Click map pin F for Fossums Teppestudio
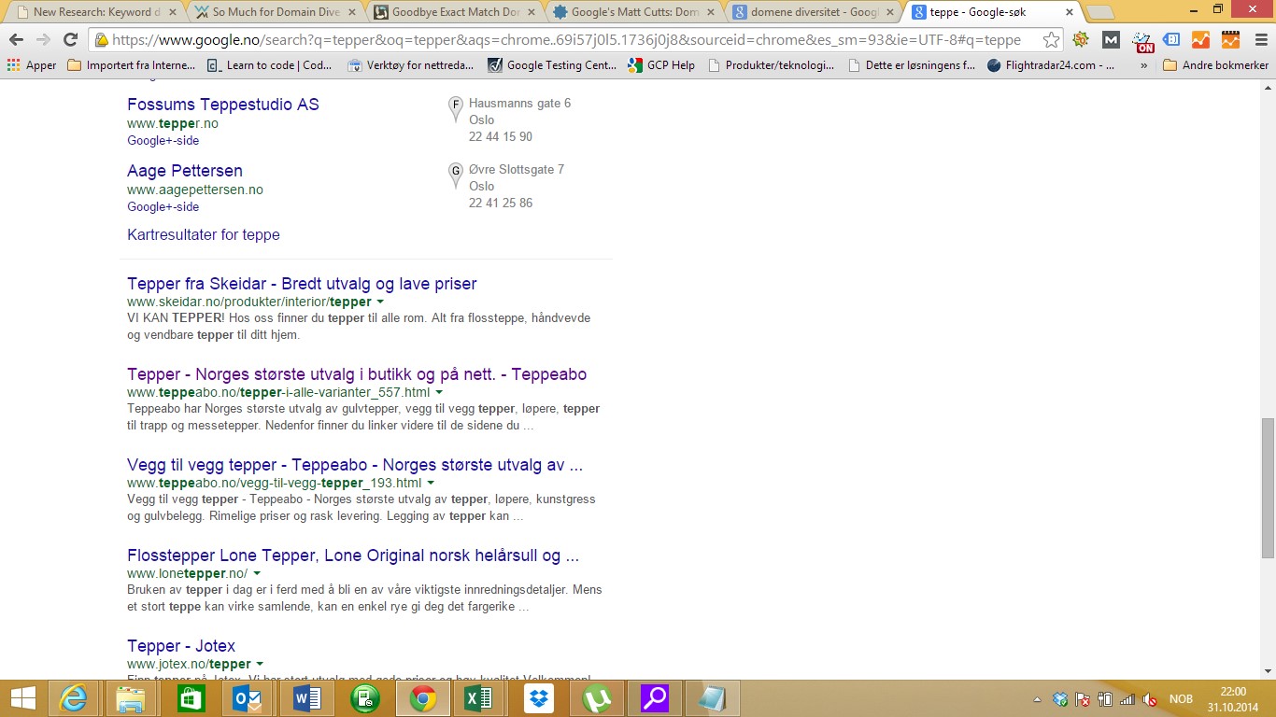This screenshot has height=717, width=1276. pos(456,108)
